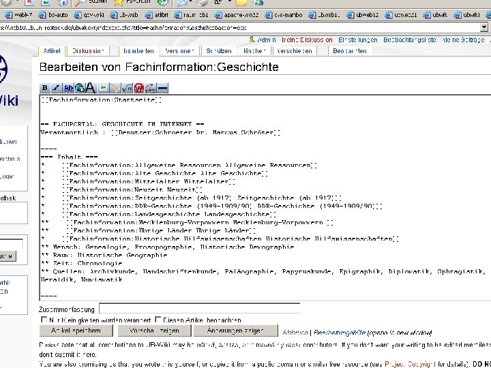
Task: Open the verschieben tab
Action: click(x=295, y=51)
